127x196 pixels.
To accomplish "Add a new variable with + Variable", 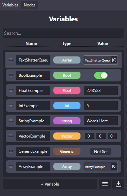I will click(50, 184).
